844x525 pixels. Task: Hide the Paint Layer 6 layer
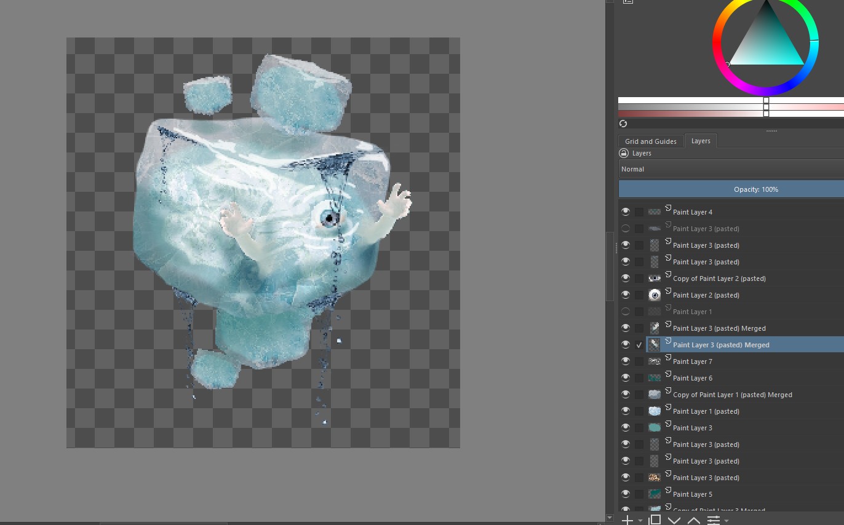point(626,378)
